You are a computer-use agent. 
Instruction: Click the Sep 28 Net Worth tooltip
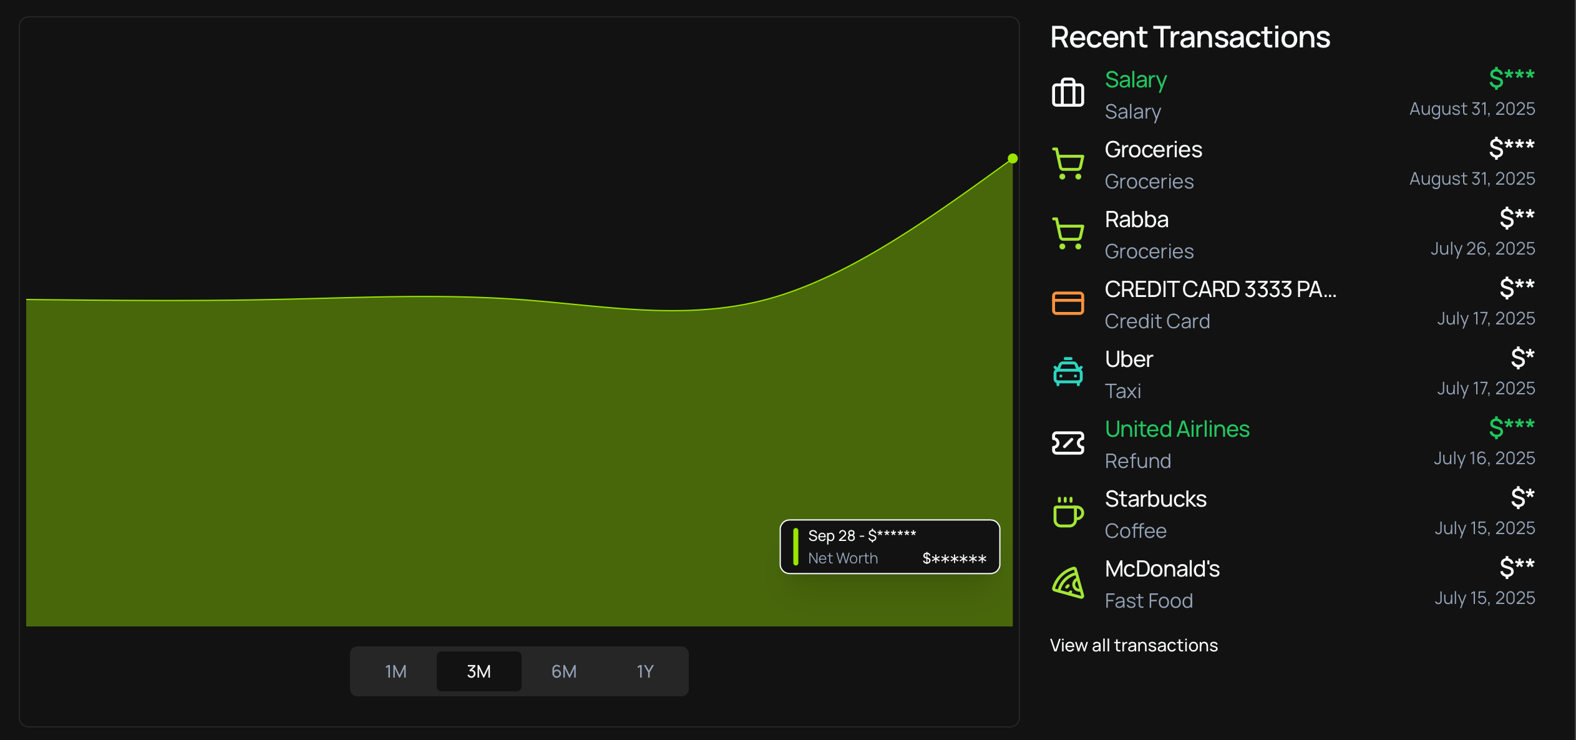pyautogui.click(x=890, y=547)
